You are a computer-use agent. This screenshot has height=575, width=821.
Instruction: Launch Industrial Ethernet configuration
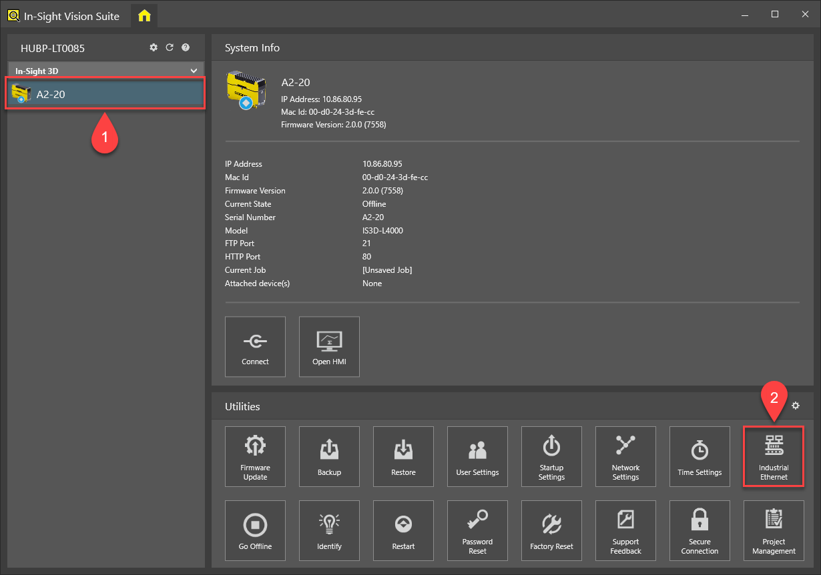[x=774, y=456]
